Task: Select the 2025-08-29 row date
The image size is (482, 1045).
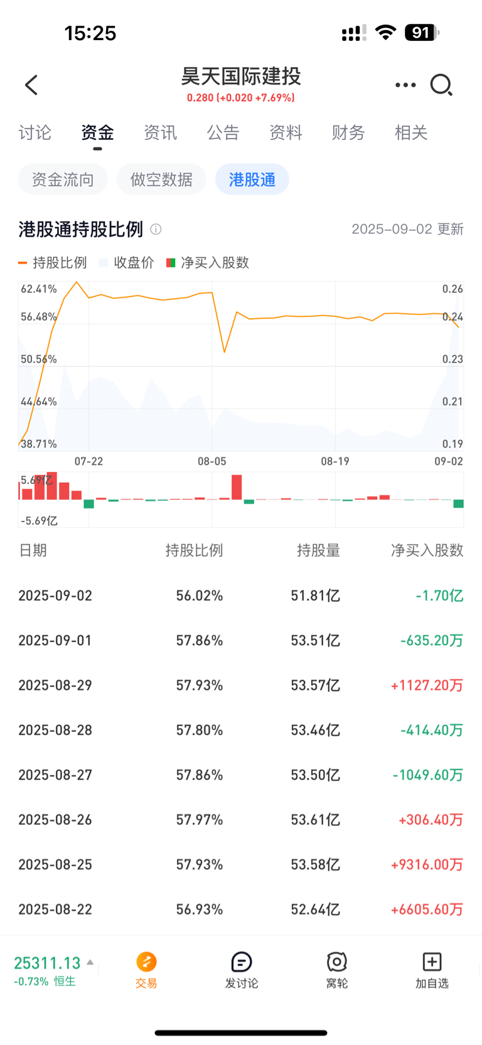Action: click(x=55, y=685)
